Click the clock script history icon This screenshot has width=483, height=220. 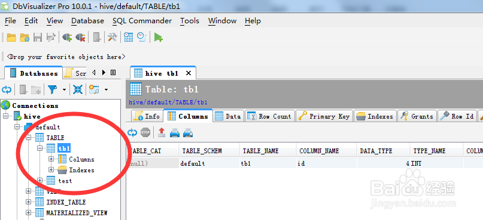click(x=141, y=38)
